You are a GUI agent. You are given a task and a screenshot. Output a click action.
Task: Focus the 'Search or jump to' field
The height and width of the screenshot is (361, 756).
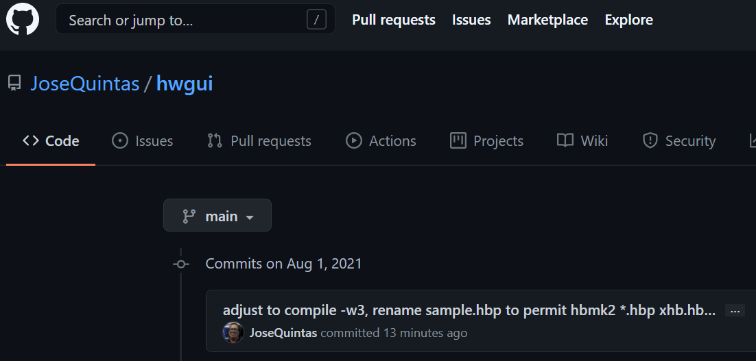click(x=185, y=20)
